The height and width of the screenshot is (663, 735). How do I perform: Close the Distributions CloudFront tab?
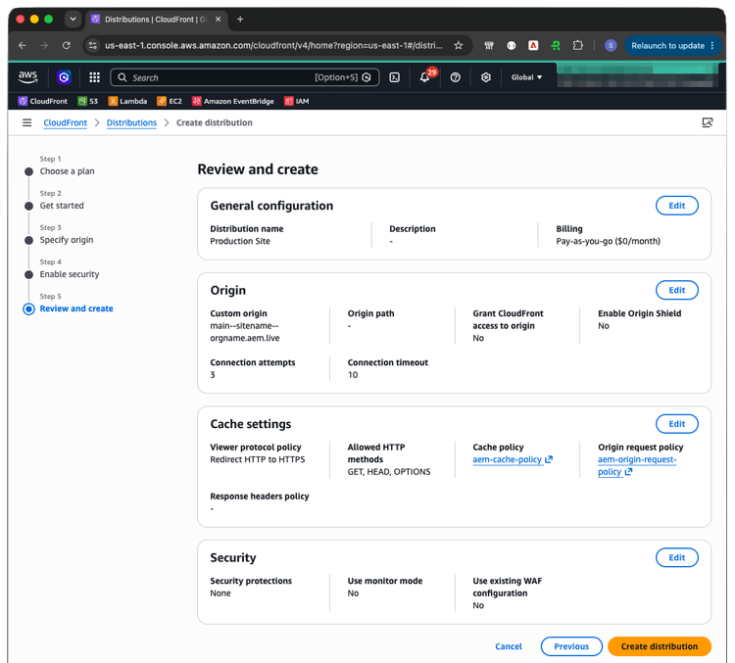218,20
